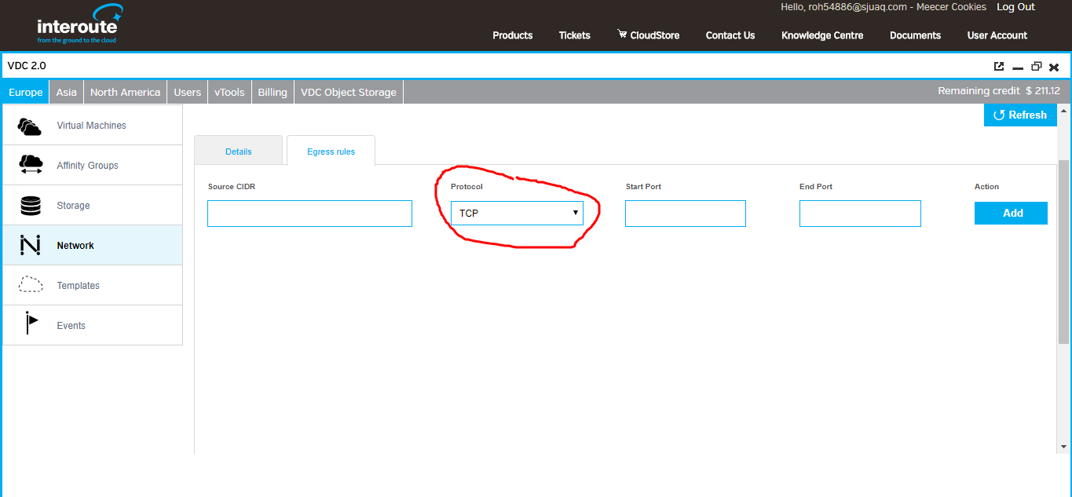The height and width of the screenshot is (497, 1072).
Task: Click the Add egress rule button
Action: point(1011,213)
